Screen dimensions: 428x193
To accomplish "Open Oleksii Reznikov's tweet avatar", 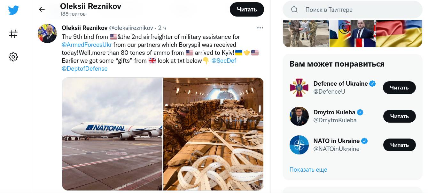I will click(47, 33).
